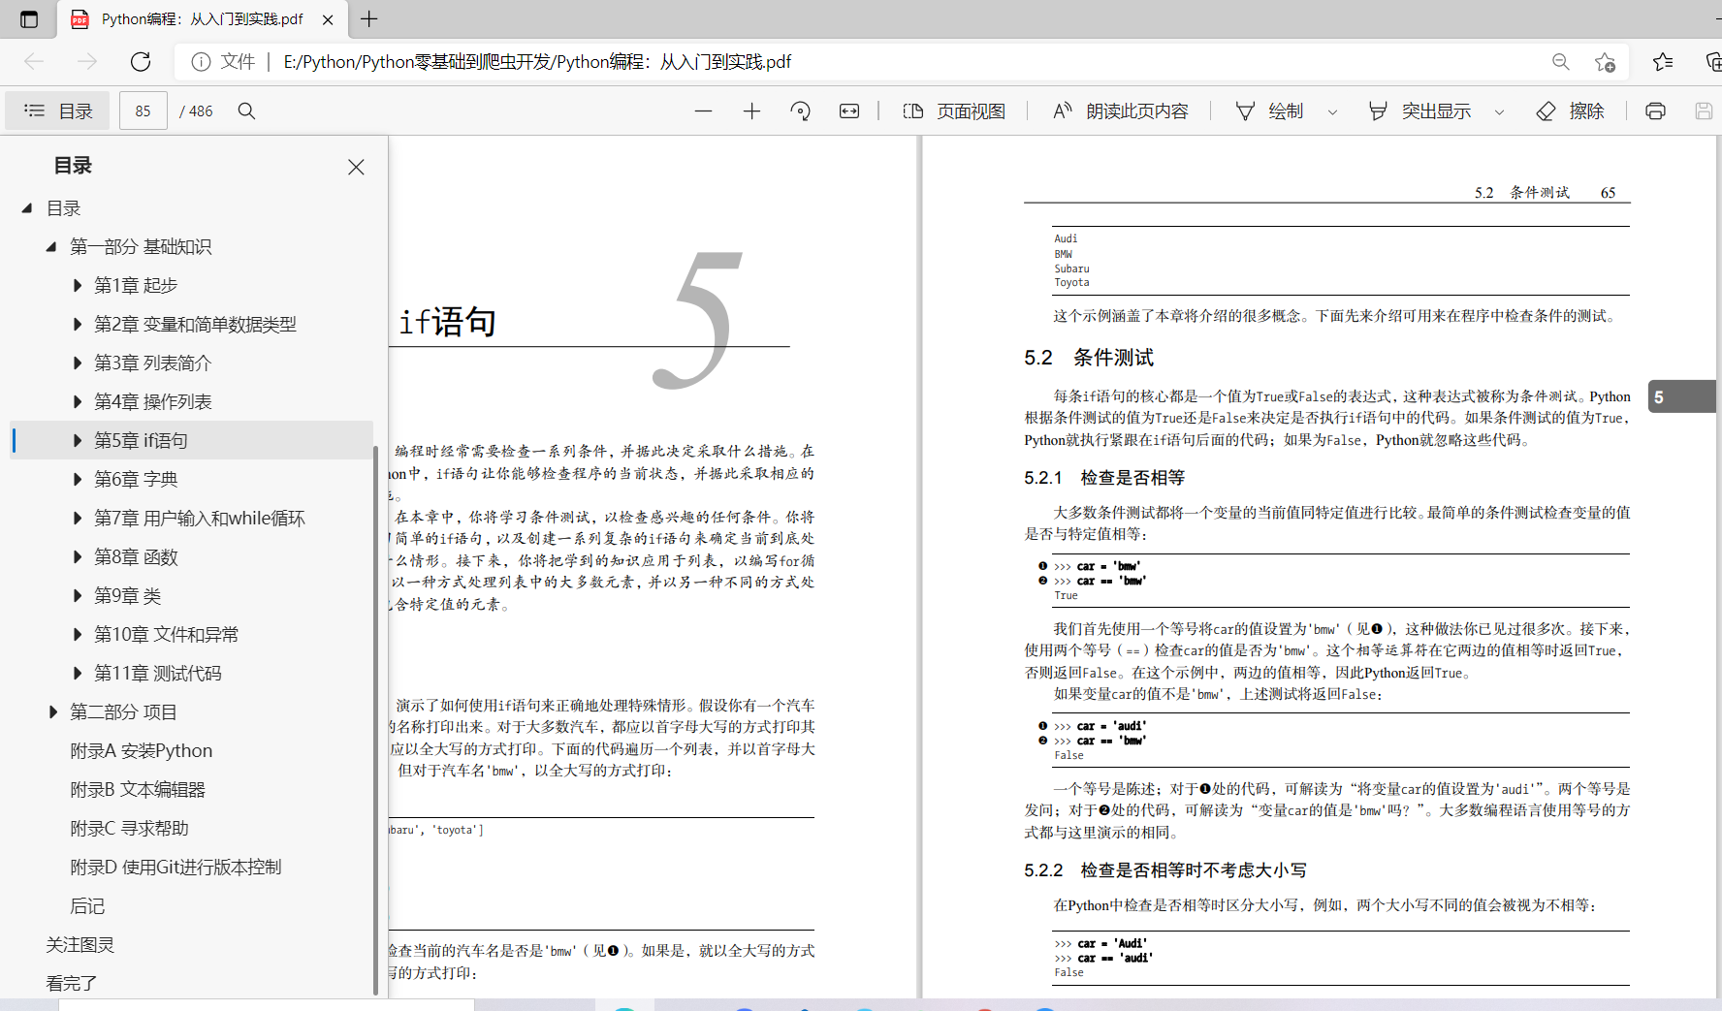Go to 附录C 寻求帮助
Image resolution: width=1722 pixels, height=1011 pixels.
[x=129, y=828]
